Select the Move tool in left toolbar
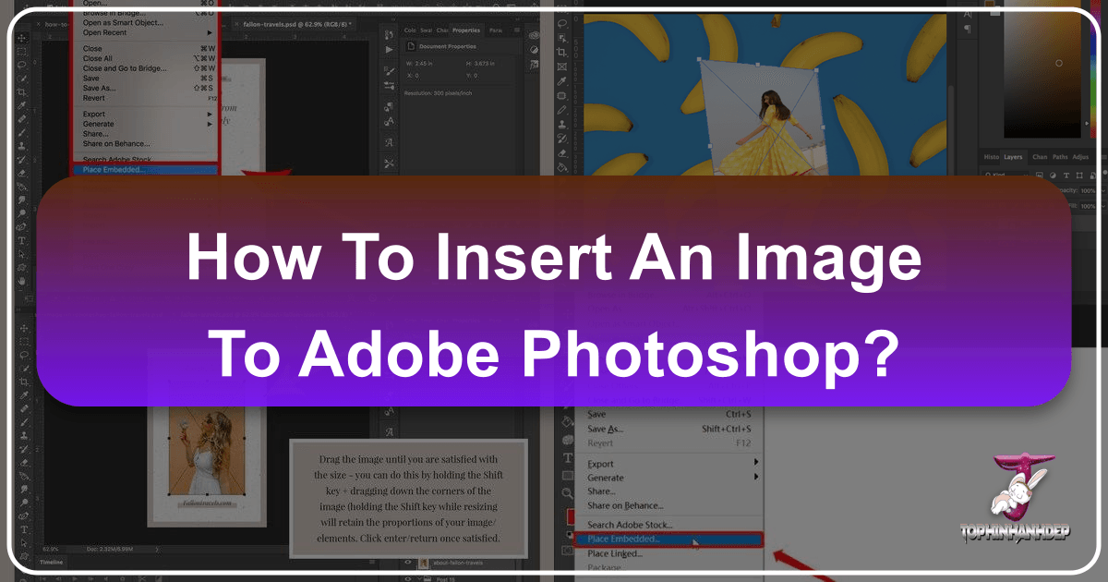The width and height of the screenshot is (1108, 582). click(22, 39)
